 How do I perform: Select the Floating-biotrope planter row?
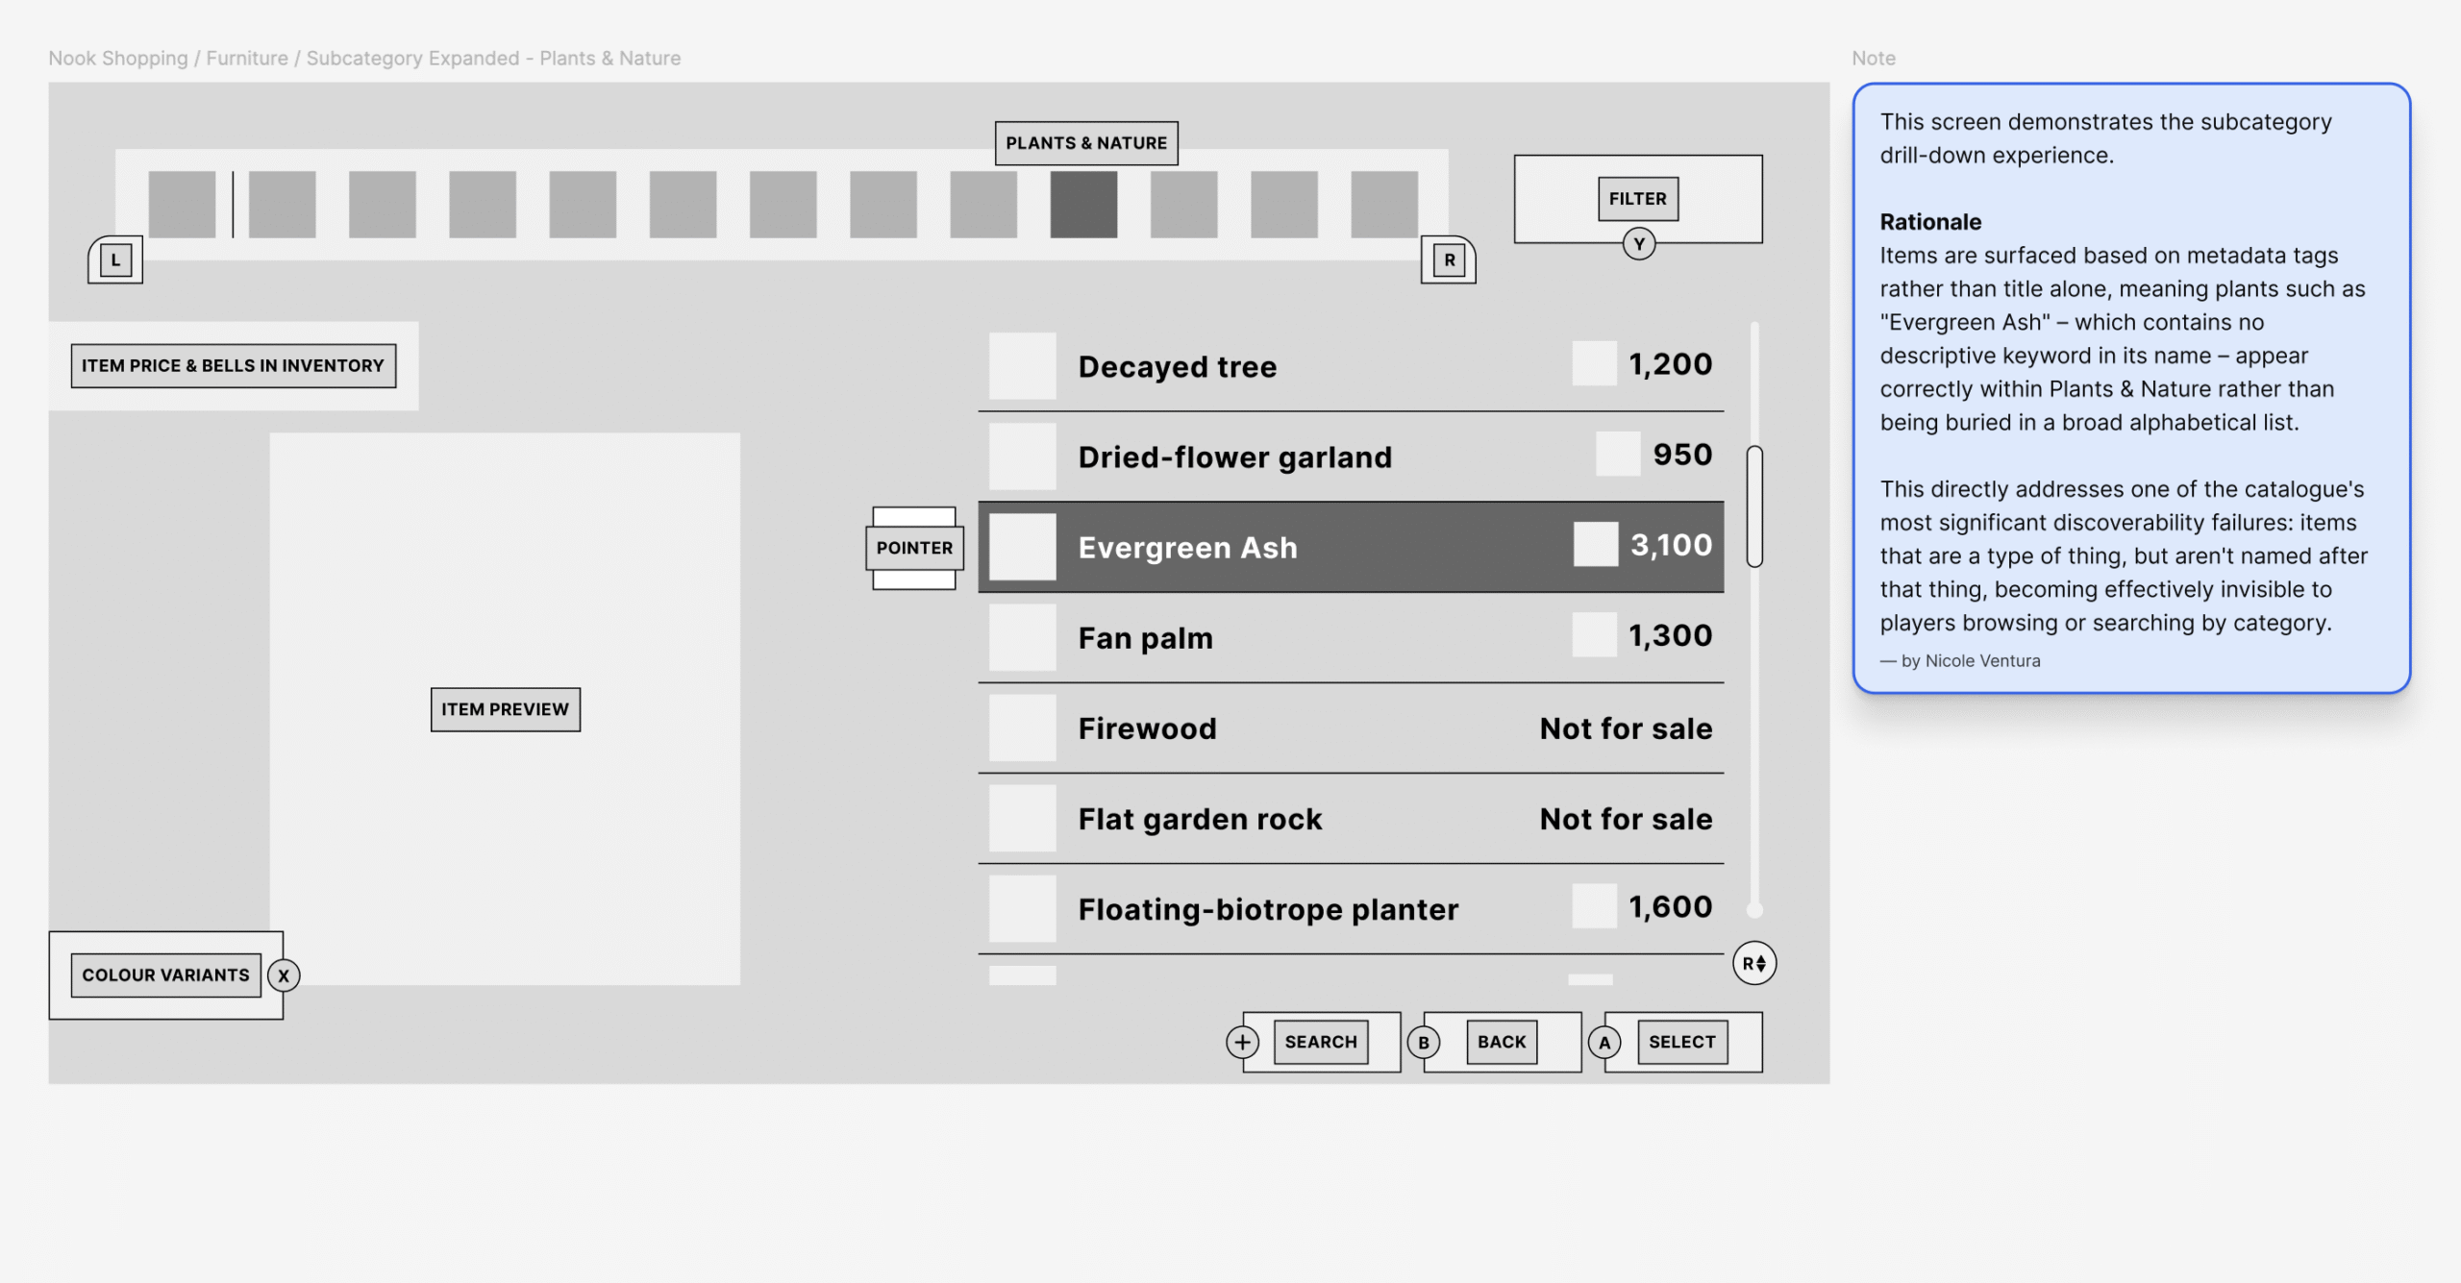tap(1350, 909)
